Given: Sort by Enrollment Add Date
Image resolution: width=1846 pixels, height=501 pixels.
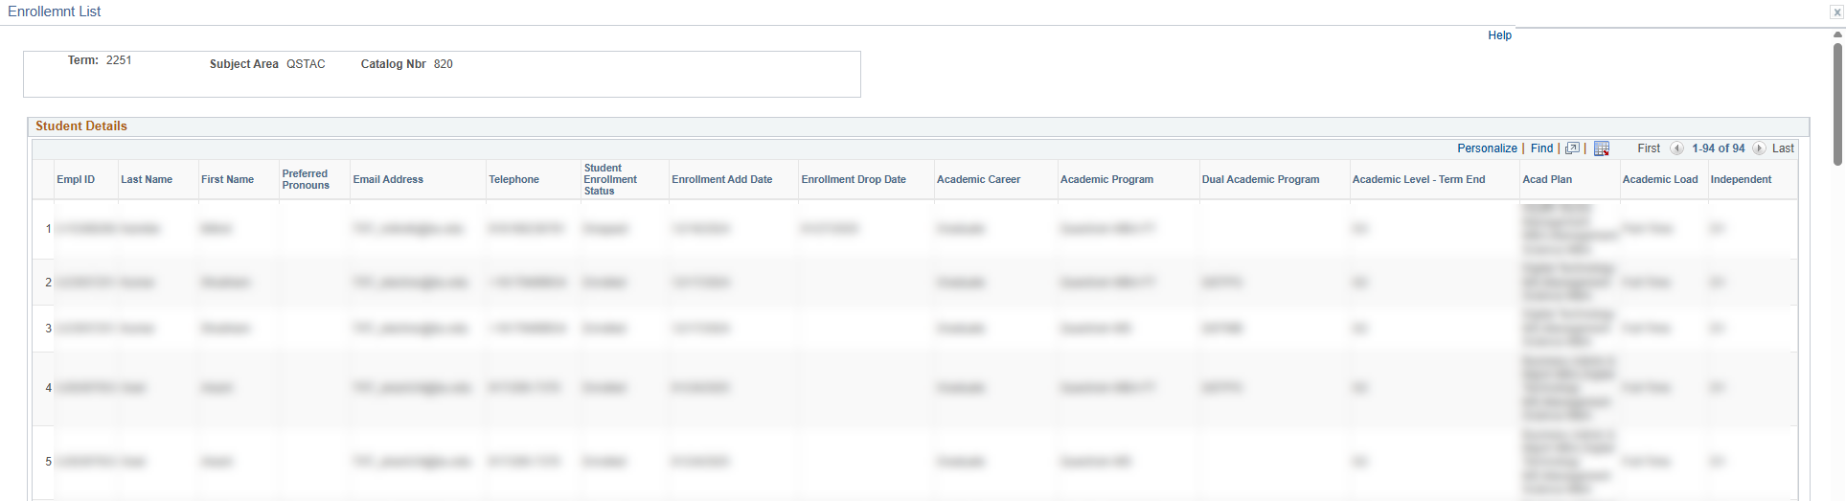Looking at the screenshot, I should pyautogui.click(x=721, y=179).
